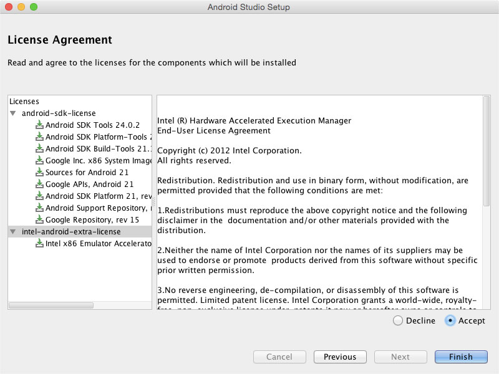Select Android SDK Platform 21 item

click(99, 196)
